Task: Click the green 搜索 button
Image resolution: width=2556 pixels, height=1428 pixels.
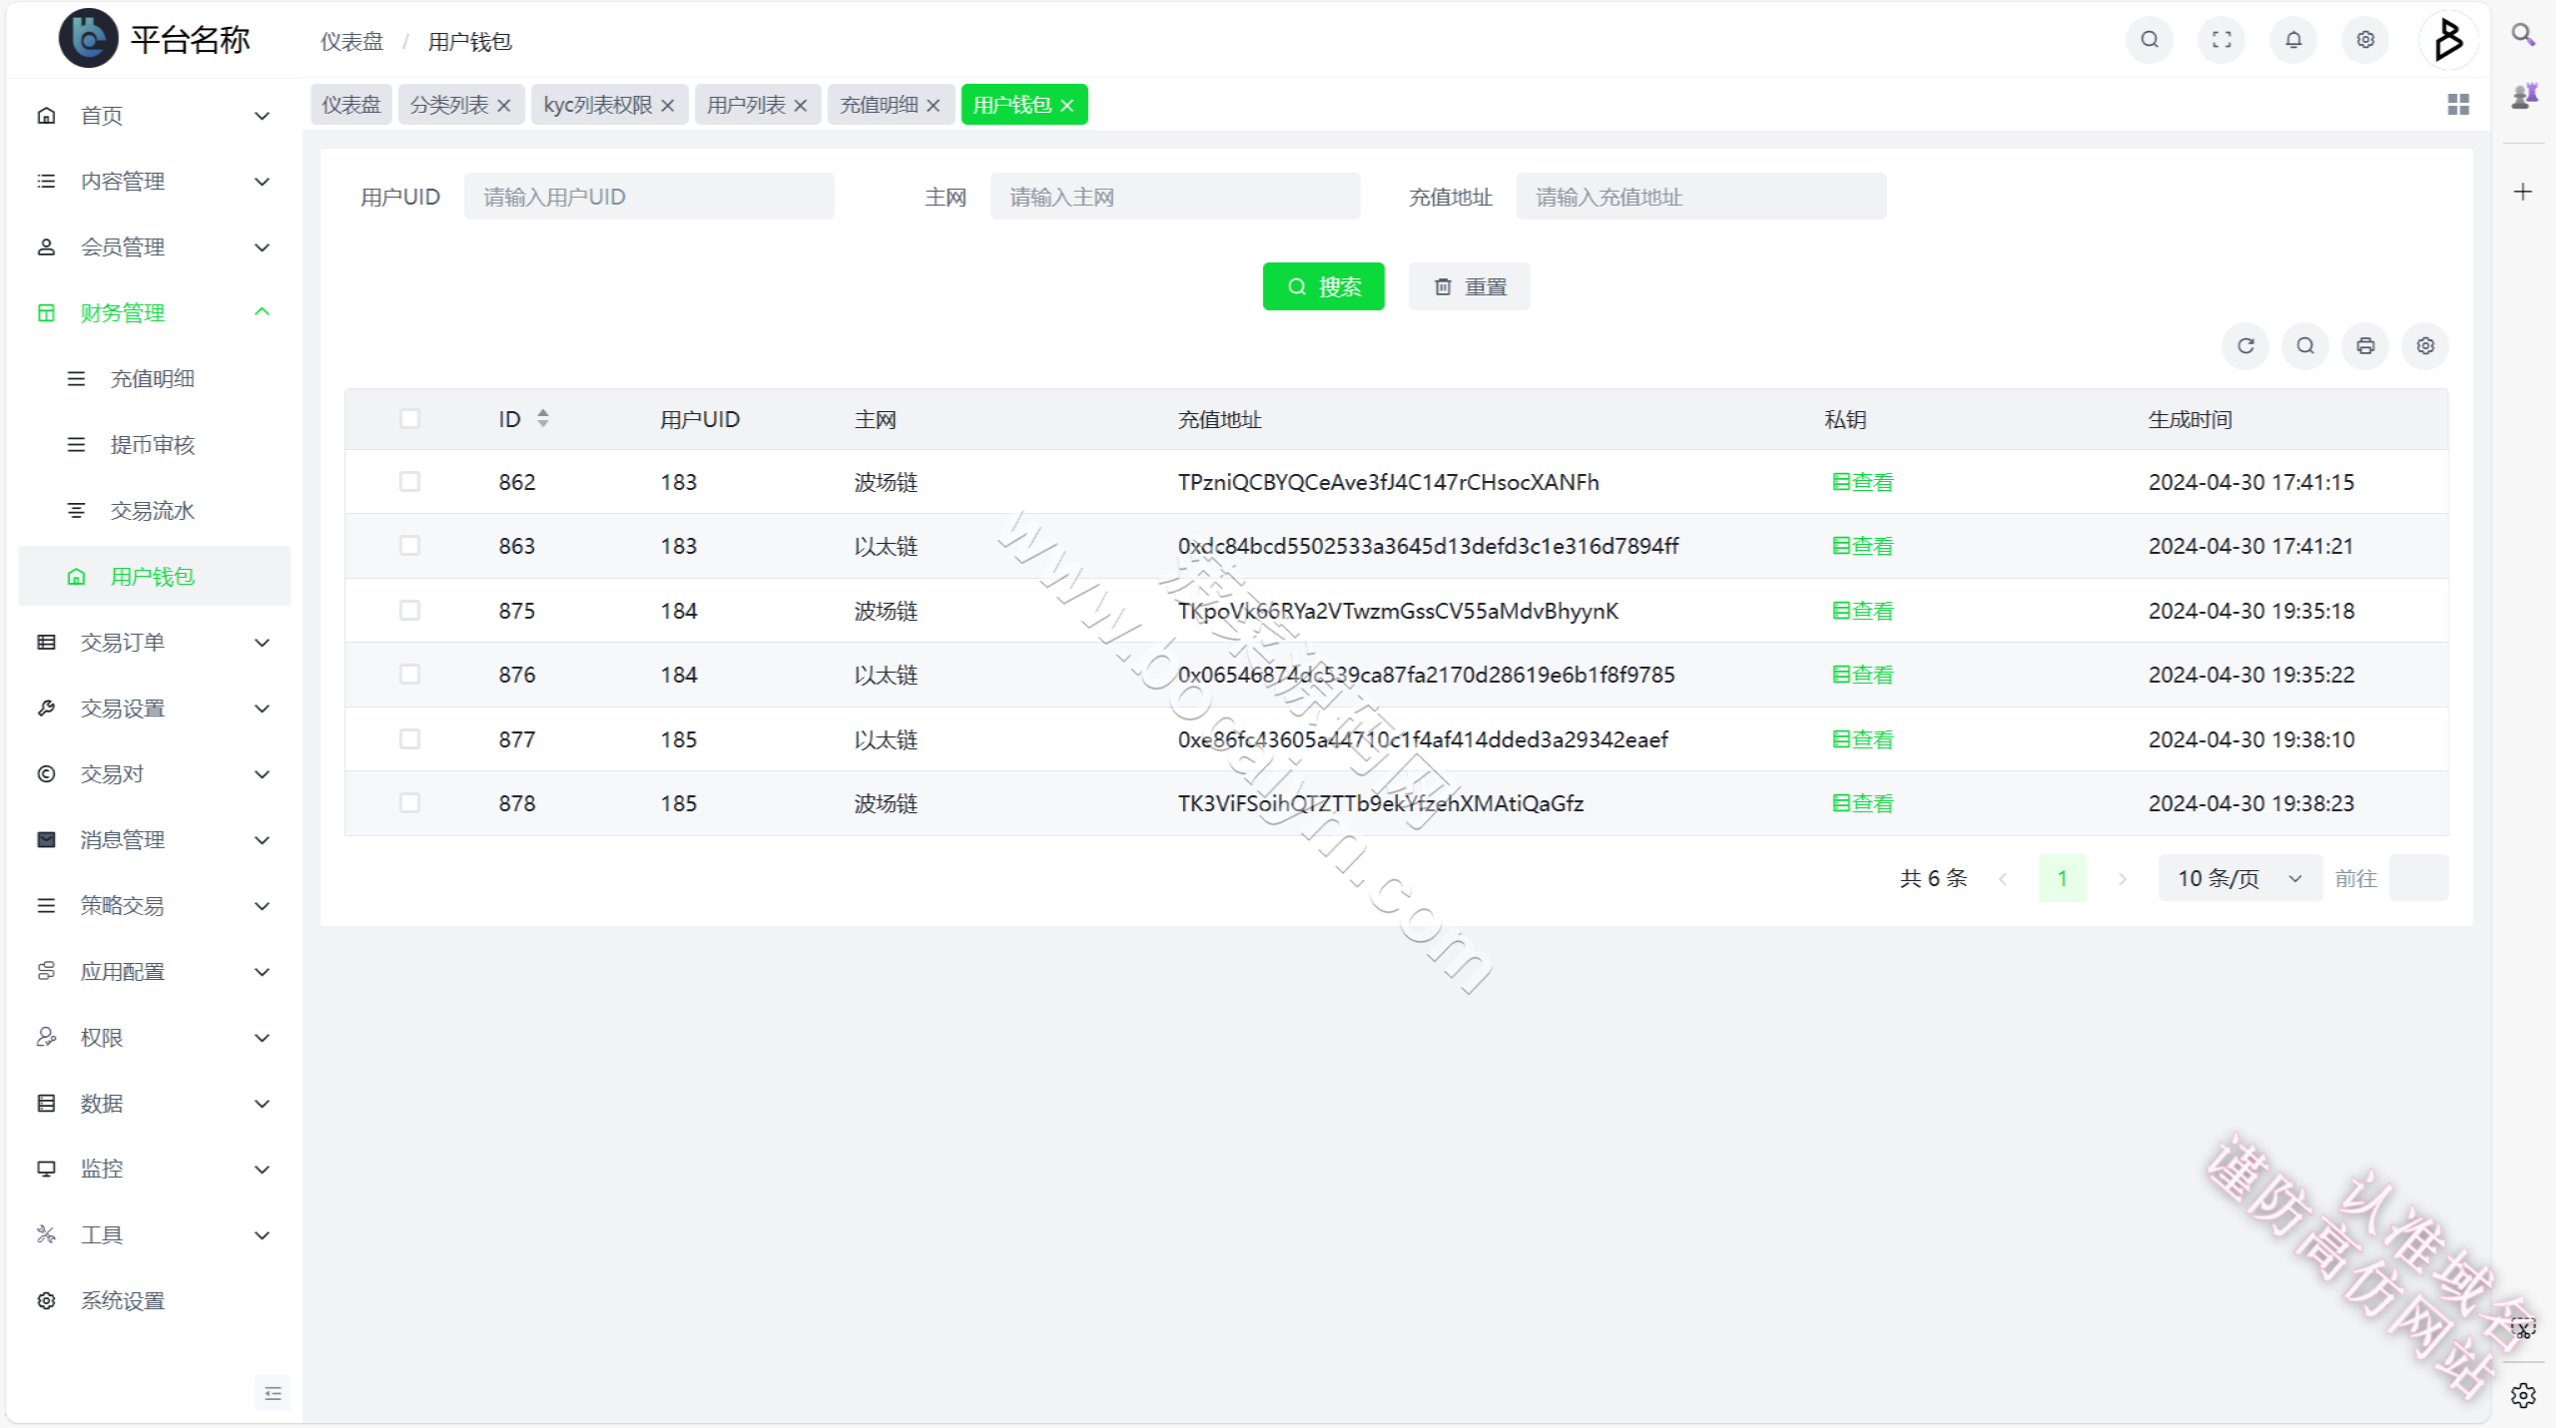Action: [x=1323, y=287]
